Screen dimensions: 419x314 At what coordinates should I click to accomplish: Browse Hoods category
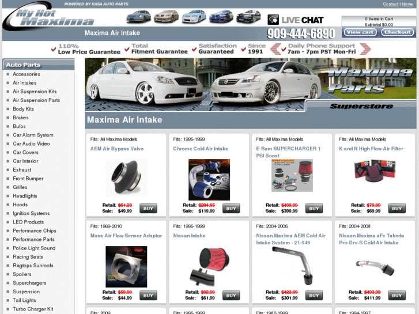tap(20, 205)
